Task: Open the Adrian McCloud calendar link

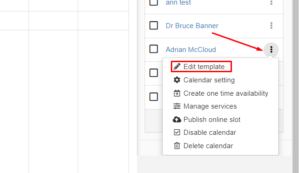Action: (x=191, y=50)
